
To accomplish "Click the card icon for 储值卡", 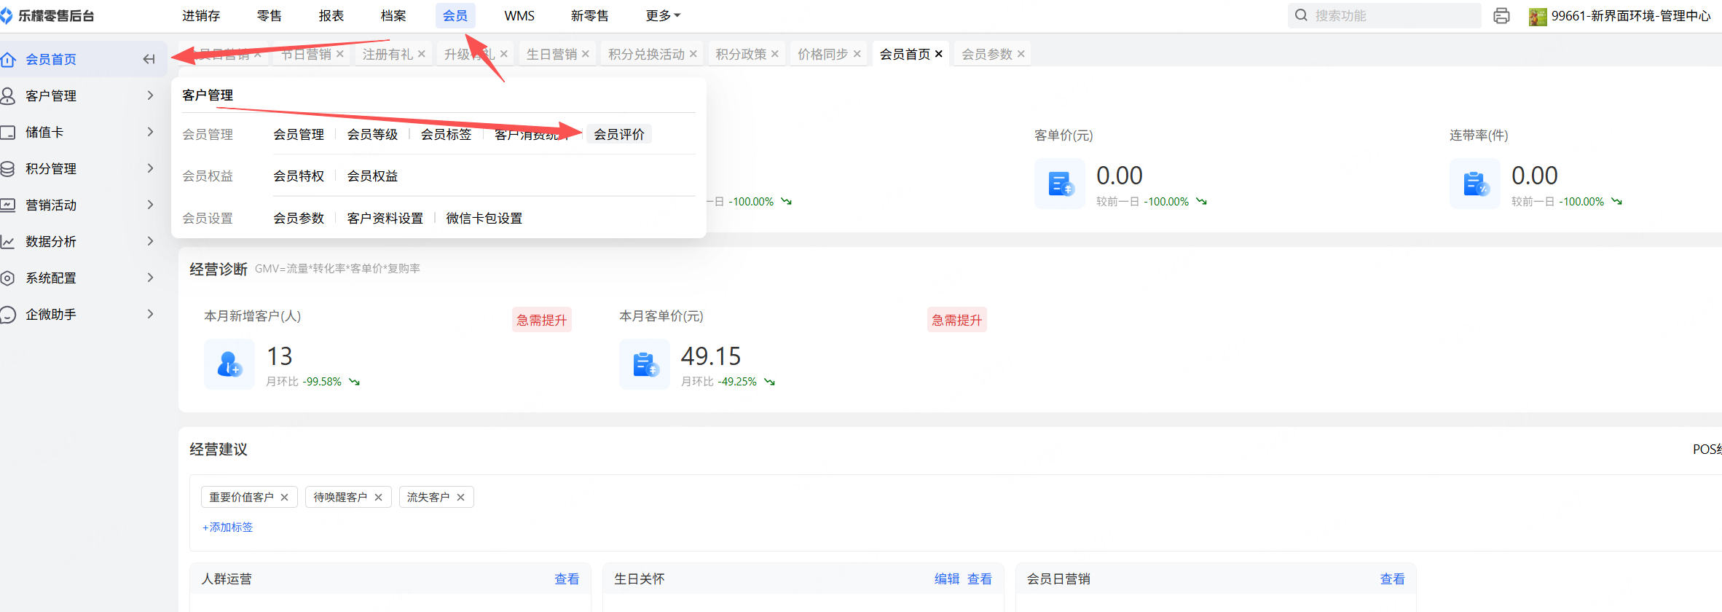I will (8, 132).
